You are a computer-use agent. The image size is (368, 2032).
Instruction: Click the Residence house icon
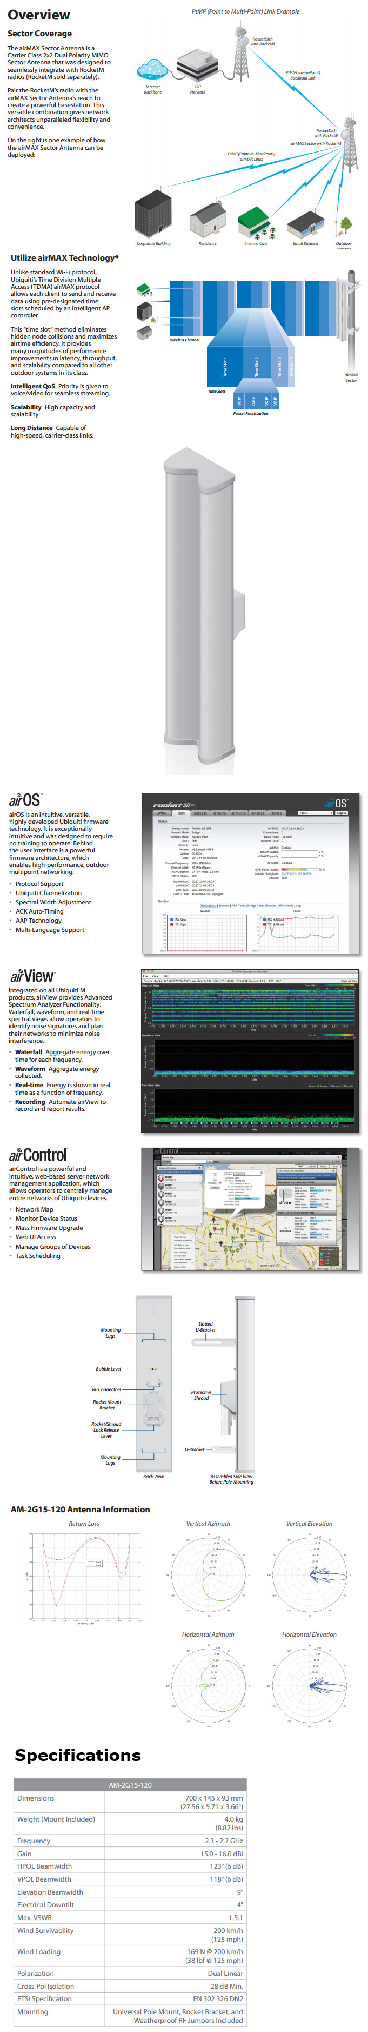point(208,219)
